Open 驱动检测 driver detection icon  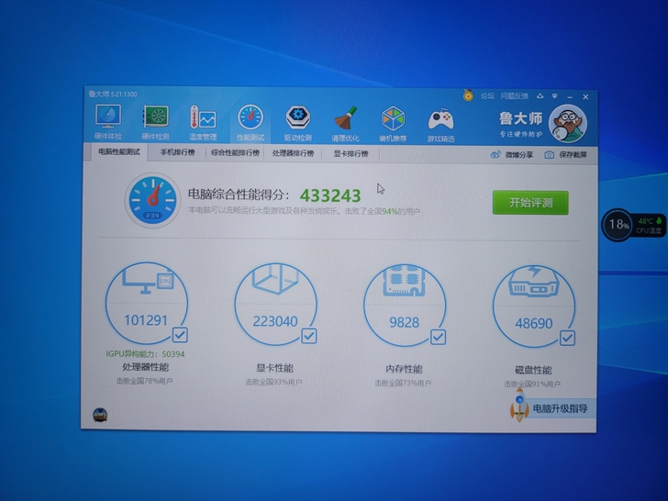click(297, 120)
